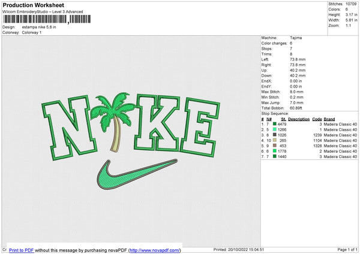Viewport: 360px width, 254px height.
Task: Click the Brand column header
Action: click(x=329, y=119)
